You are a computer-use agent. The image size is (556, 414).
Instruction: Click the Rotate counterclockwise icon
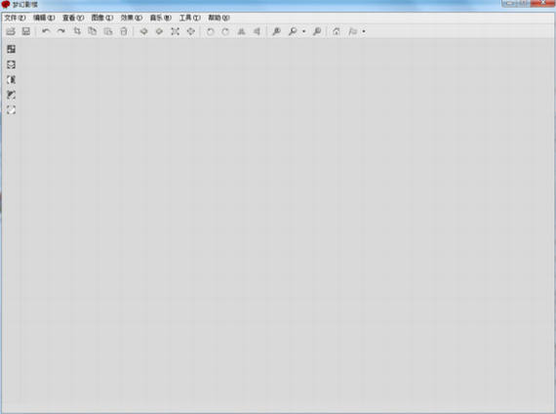pos(211,31)
